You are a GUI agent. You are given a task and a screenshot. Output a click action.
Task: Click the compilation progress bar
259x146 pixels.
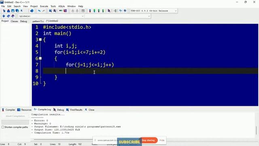pyautogui.click(x=15, y=122)
